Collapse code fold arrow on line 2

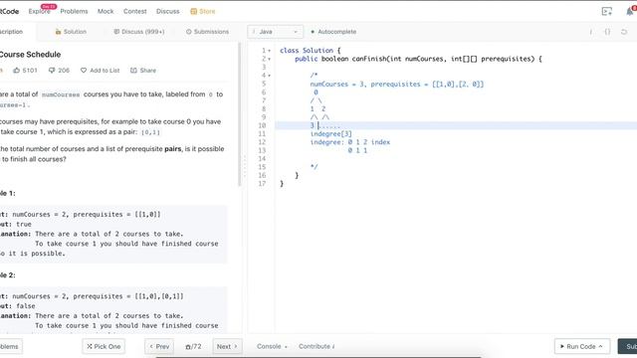click(x=269, y=60)
